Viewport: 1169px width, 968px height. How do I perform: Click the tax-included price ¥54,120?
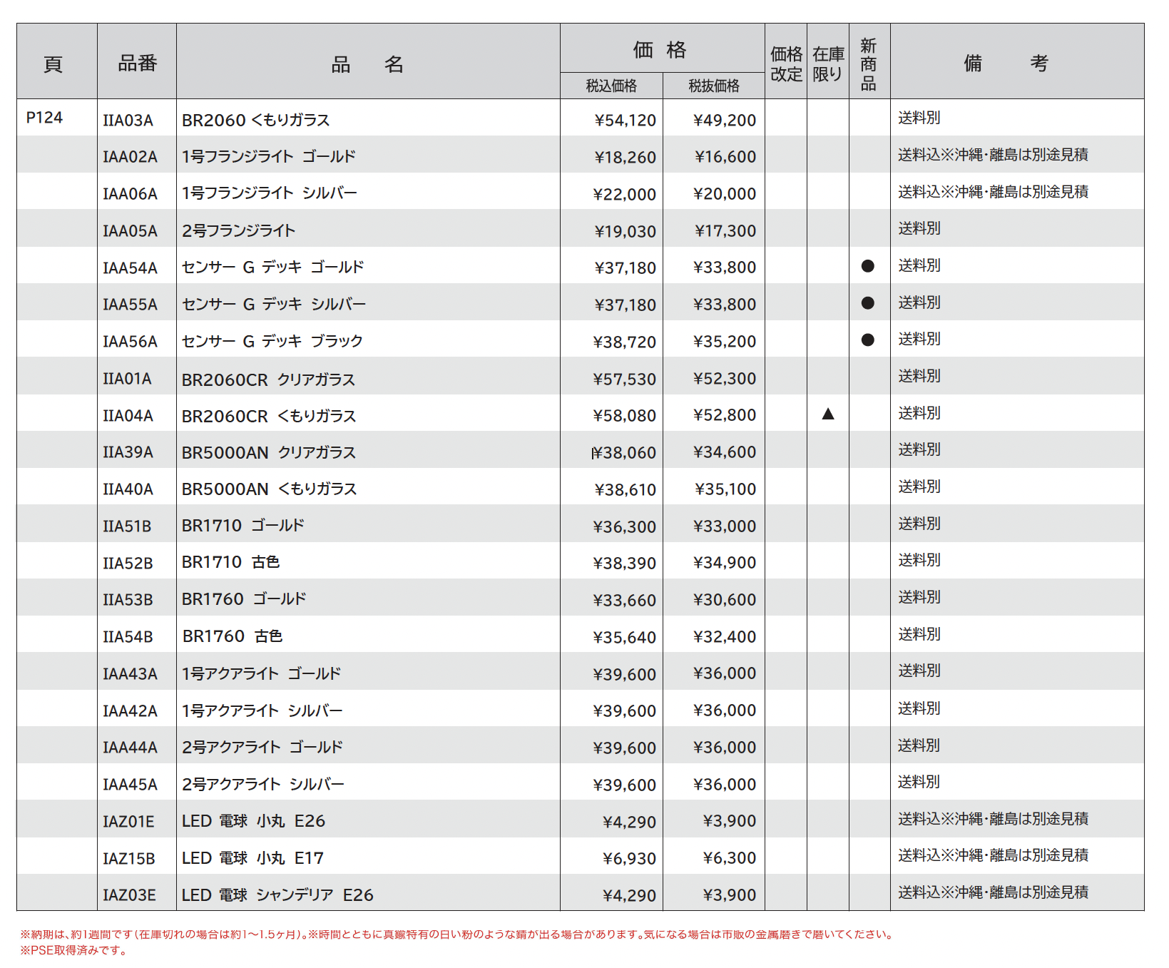(x=625, y=121)
